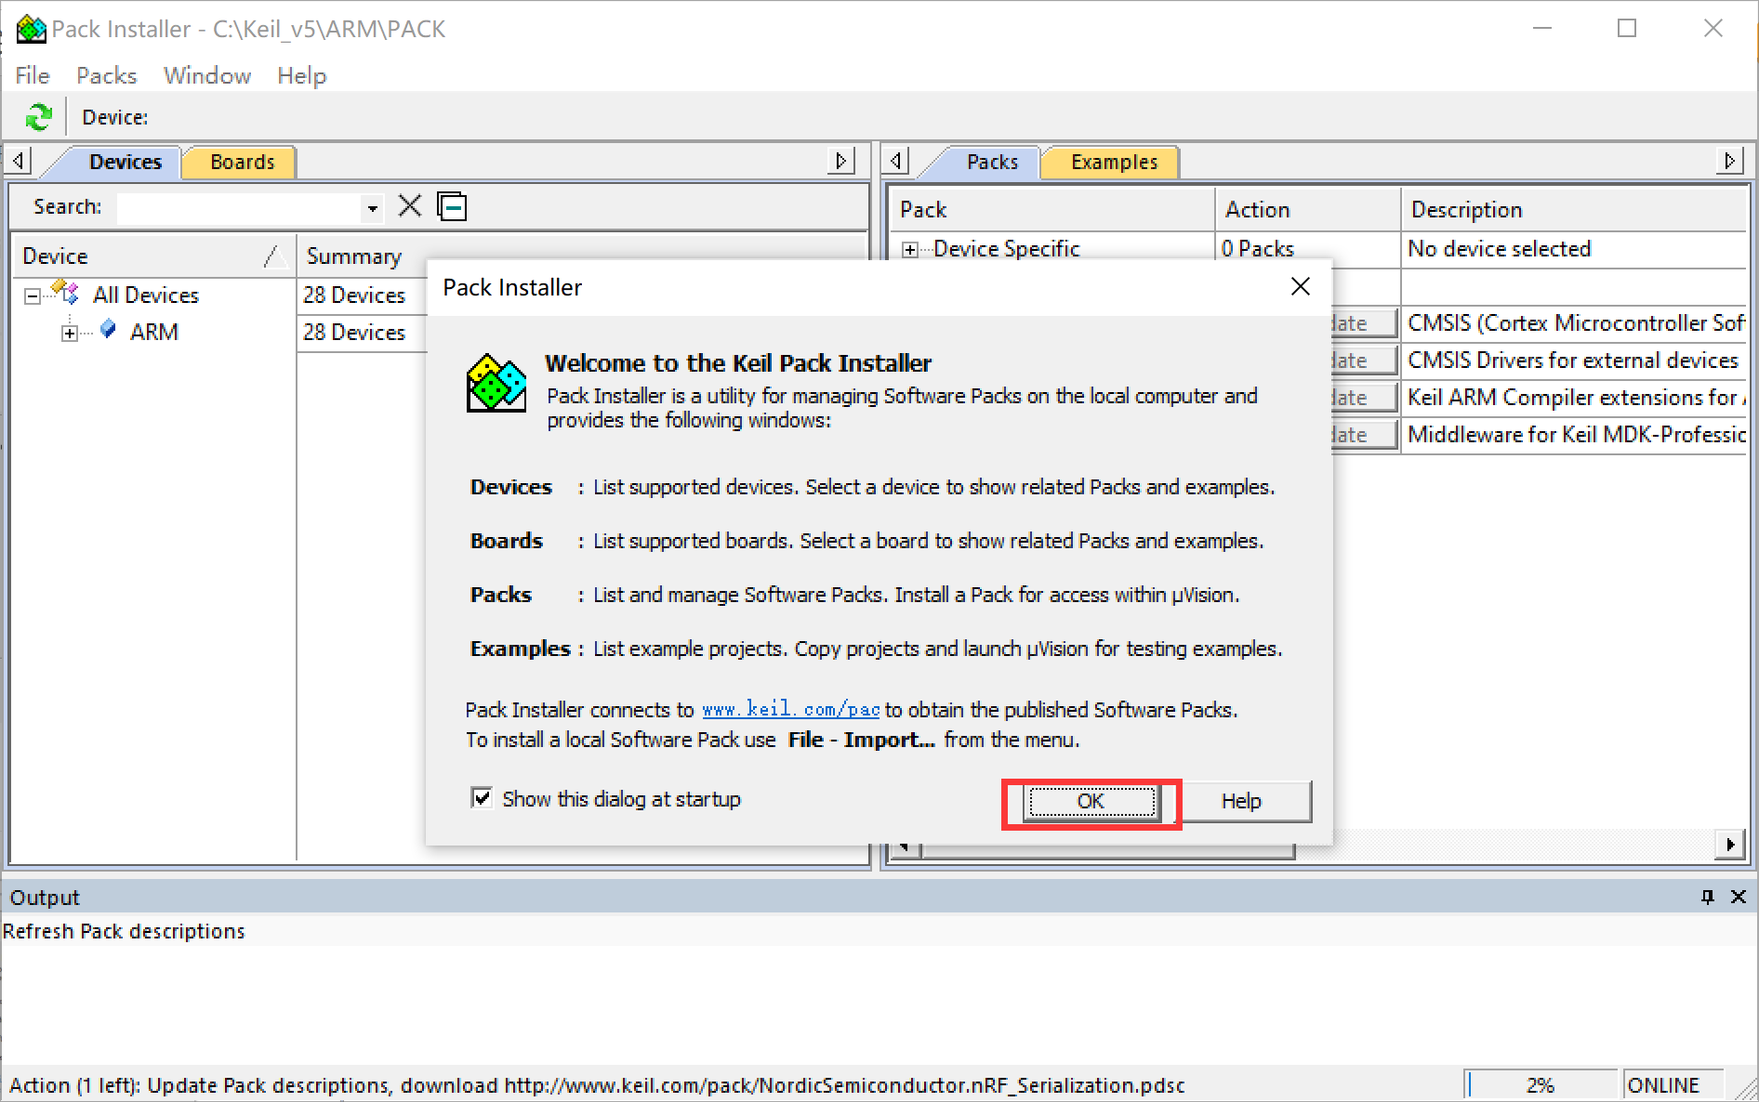This screenshot has height=1102, width=1759.
Task: Click the CMSIS (Cortex Microcontroller description
Action: (x=1575, y=323)
